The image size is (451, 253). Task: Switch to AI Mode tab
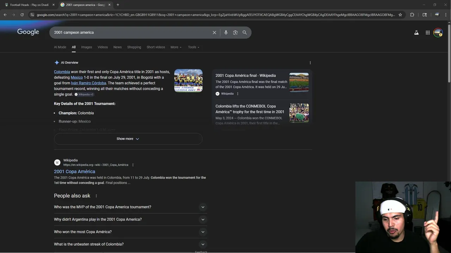(x=60, y=47)
